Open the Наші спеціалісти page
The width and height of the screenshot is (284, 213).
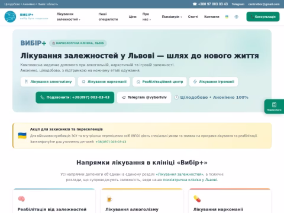(108, 17)
